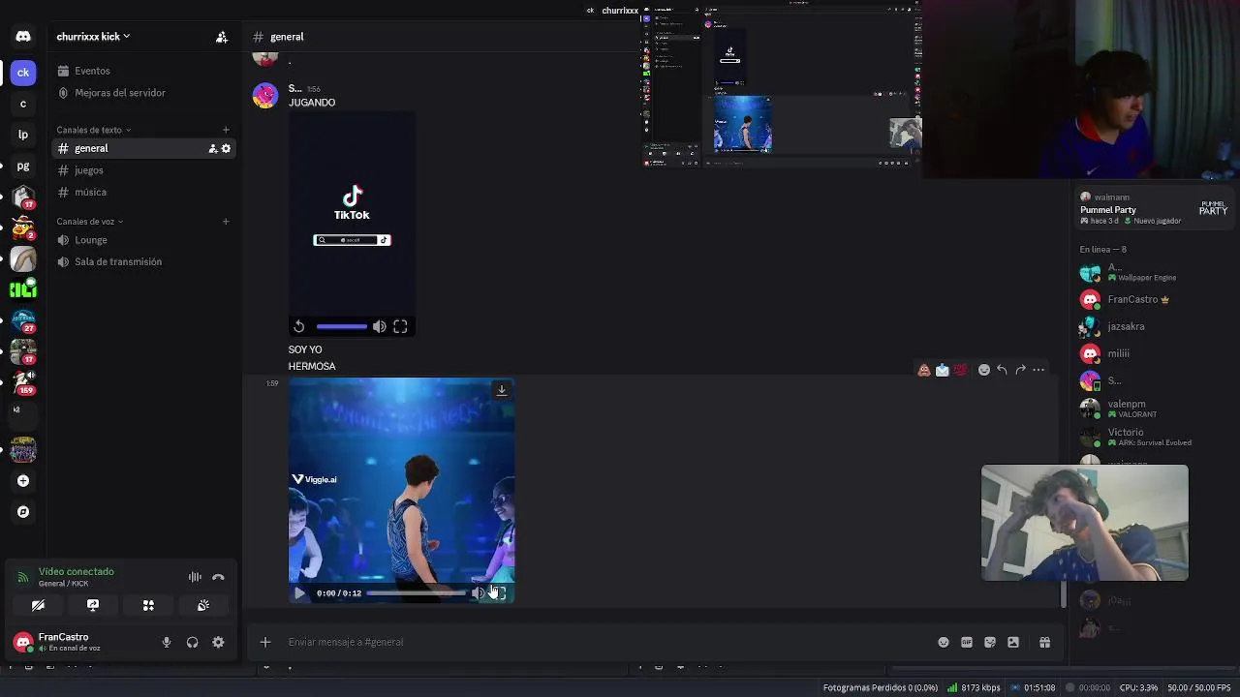This screenshot has height=697, width=1240.
Task: Open activities launcher icon
Action: click(148, 605)
